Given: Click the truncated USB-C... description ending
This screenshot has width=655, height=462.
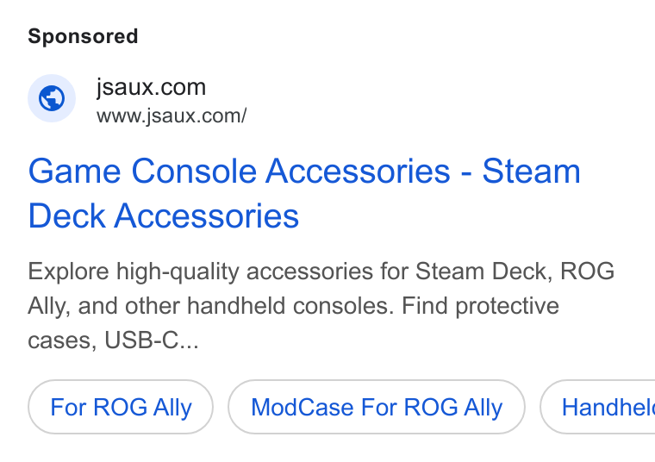Looking at the screenshot, I should [152, 340].
